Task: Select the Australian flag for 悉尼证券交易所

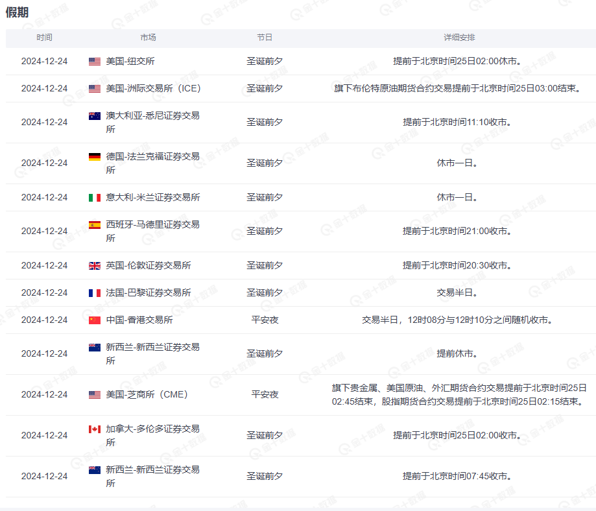Action: coord(95,116)
